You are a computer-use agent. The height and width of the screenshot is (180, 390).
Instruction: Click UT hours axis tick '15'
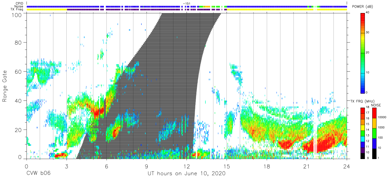point(227,166)
